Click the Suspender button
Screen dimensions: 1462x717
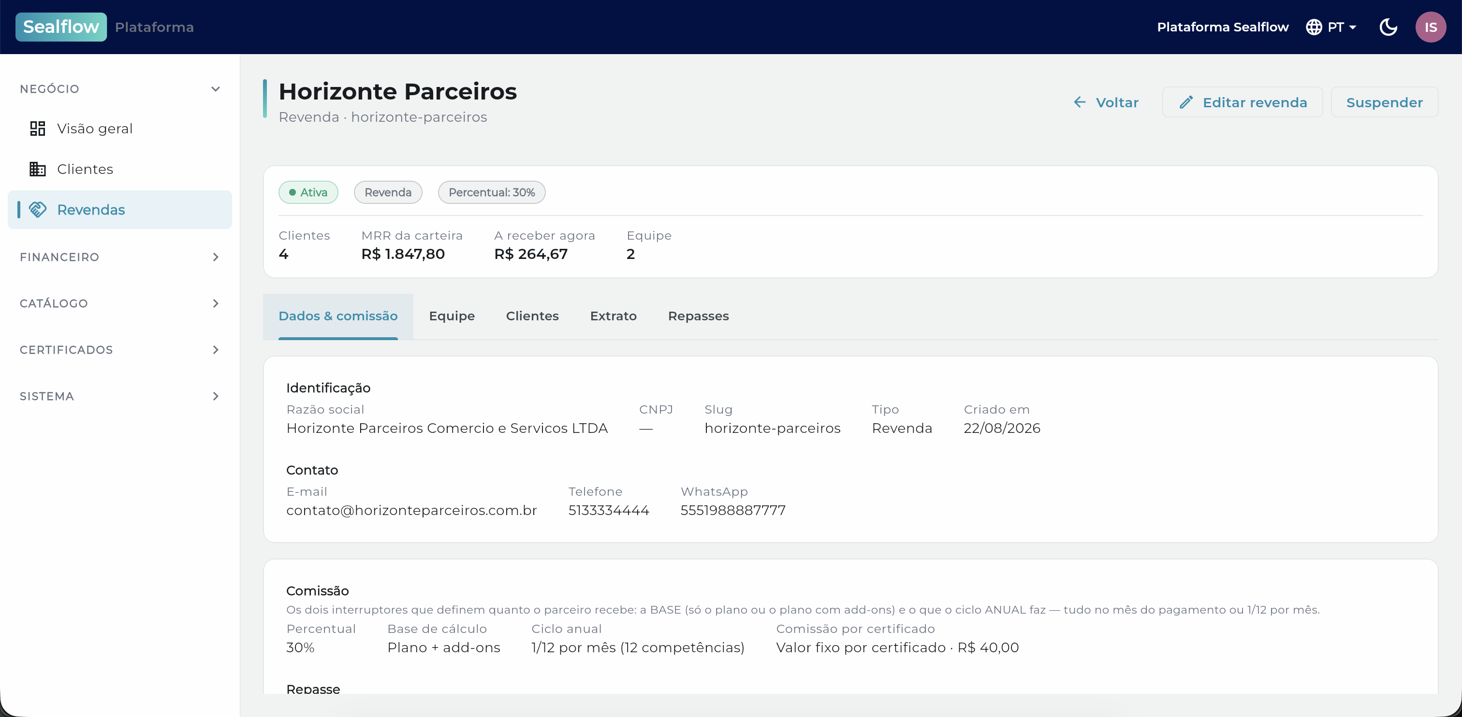[x=1384, y=102]
